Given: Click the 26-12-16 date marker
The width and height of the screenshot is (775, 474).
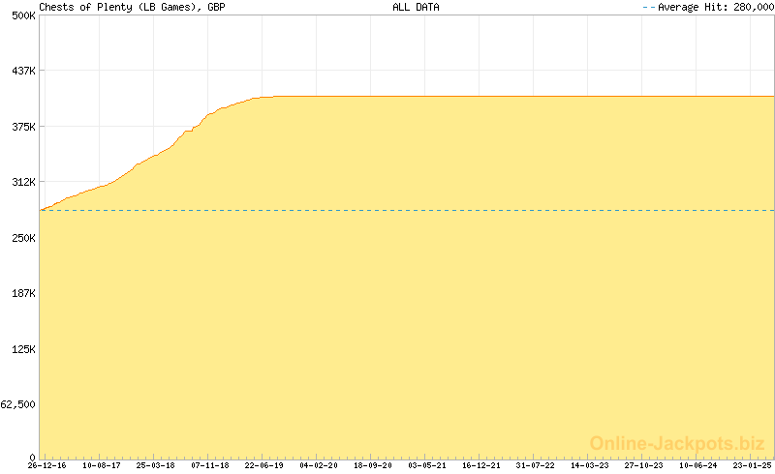Looking at the screenshot, I should point(46,465).
